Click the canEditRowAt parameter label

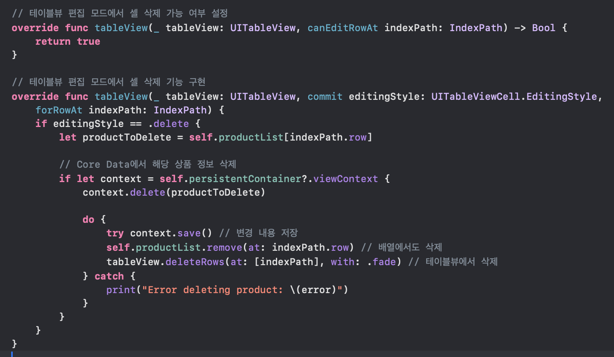(x=342, y=28)
